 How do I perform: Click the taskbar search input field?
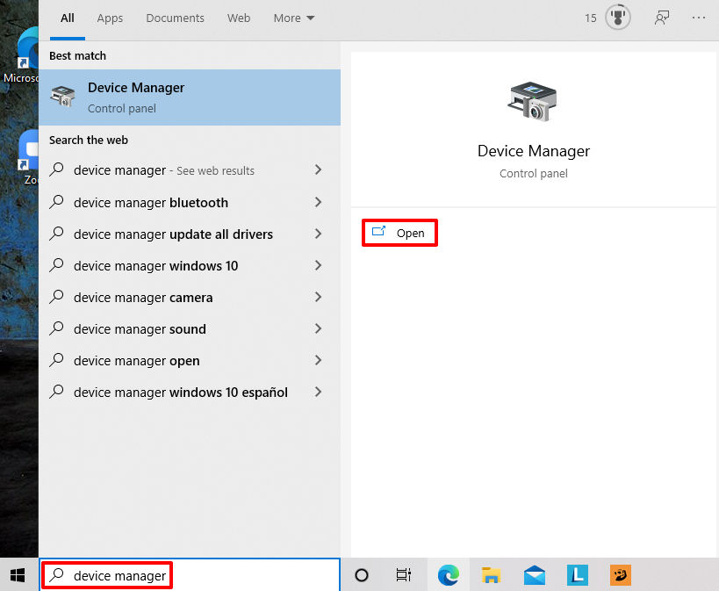tap(189, 575)
